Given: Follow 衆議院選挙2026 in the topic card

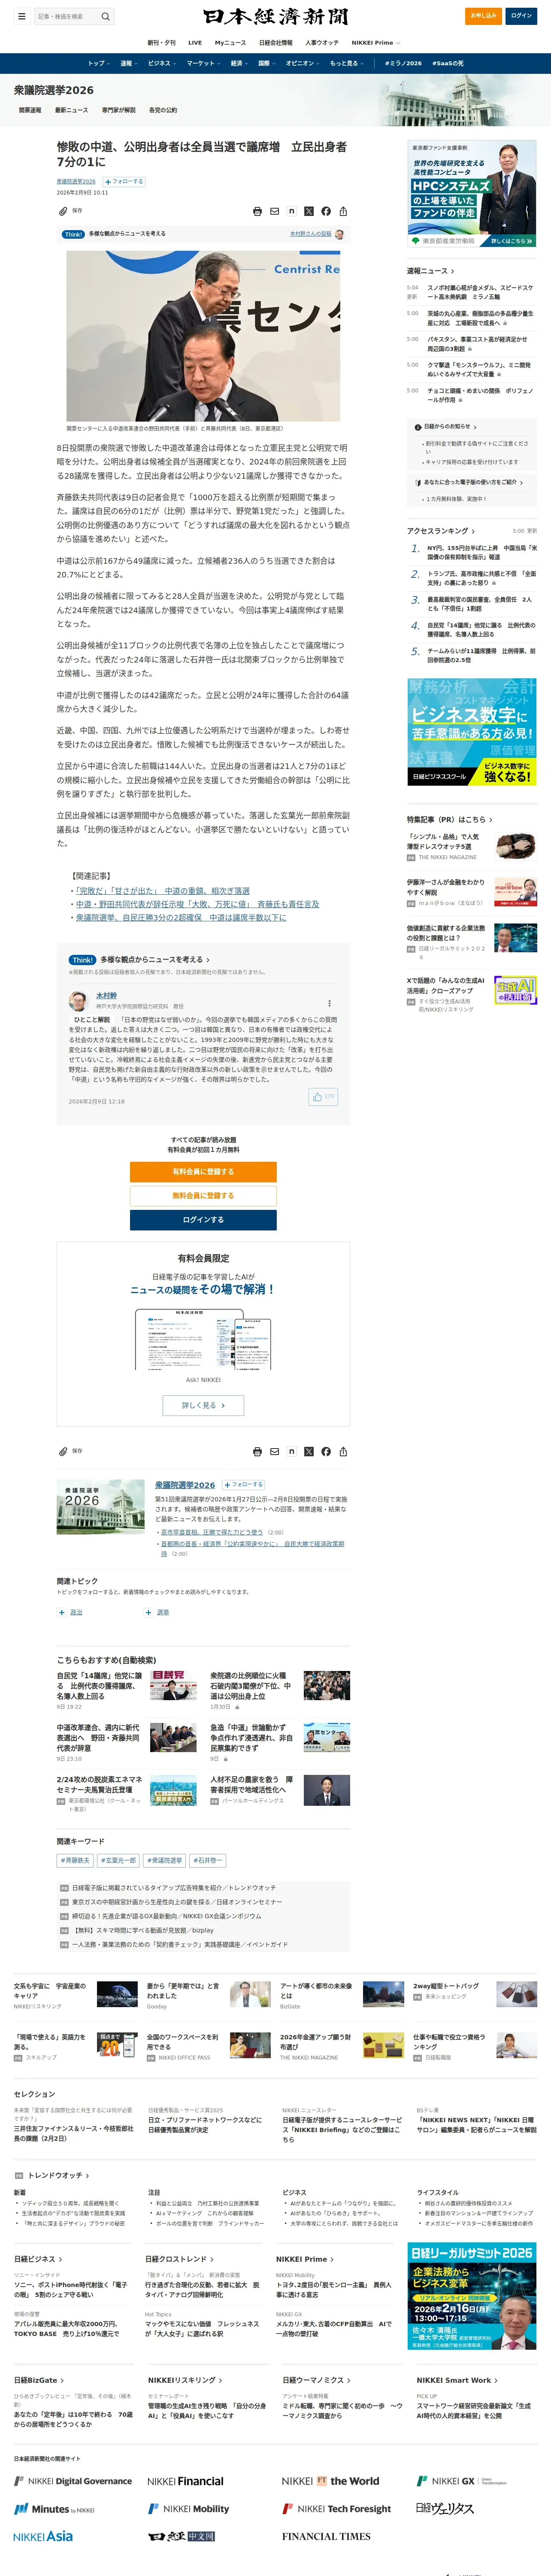Looking at the screenshot, I should click(243, 1485).
